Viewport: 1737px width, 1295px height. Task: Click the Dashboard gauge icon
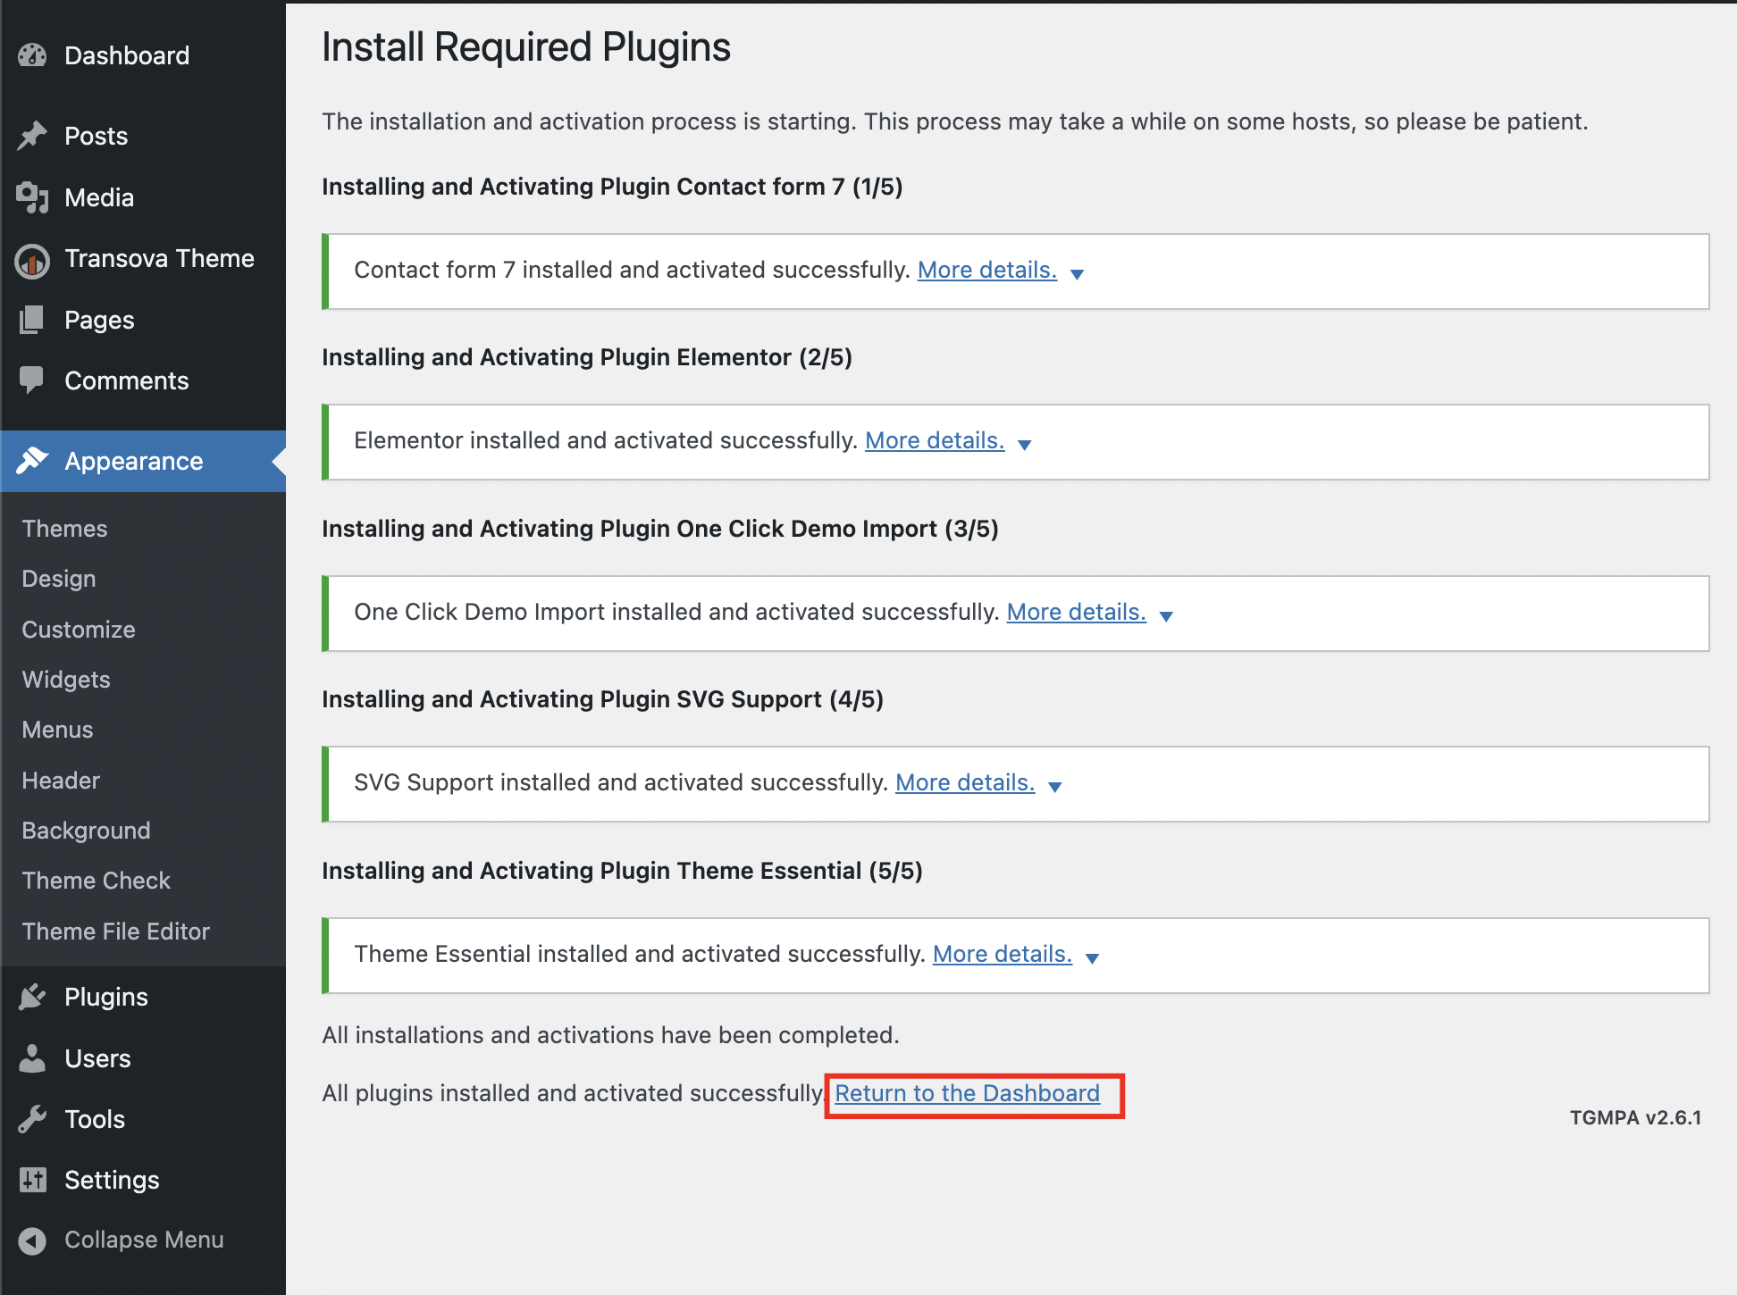click(32, 55)
